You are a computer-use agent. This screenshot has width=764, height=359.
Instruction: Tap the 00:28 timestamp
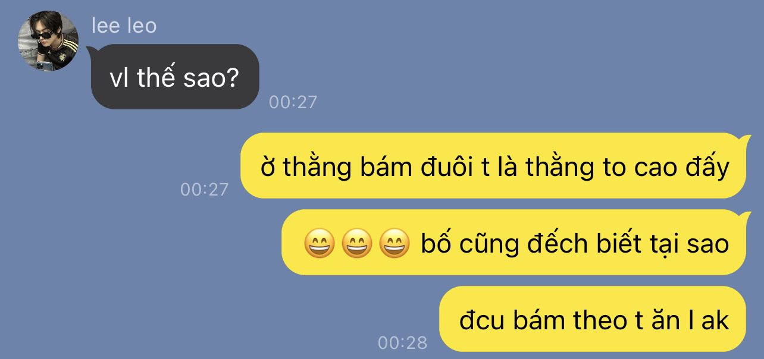[402, 343]
